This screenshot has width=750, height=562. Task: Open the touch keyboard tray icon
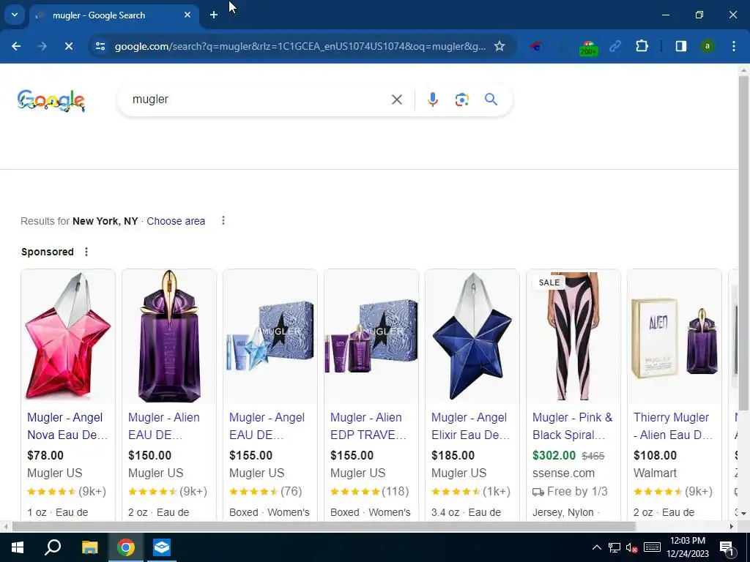point(652,547)
